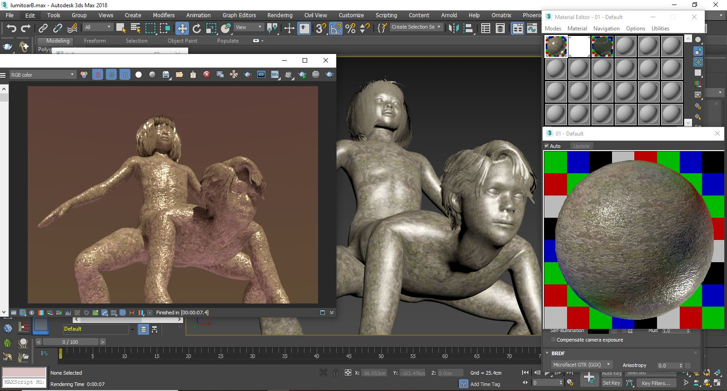Choose the rectangular selection region tool

click(150, 28)
